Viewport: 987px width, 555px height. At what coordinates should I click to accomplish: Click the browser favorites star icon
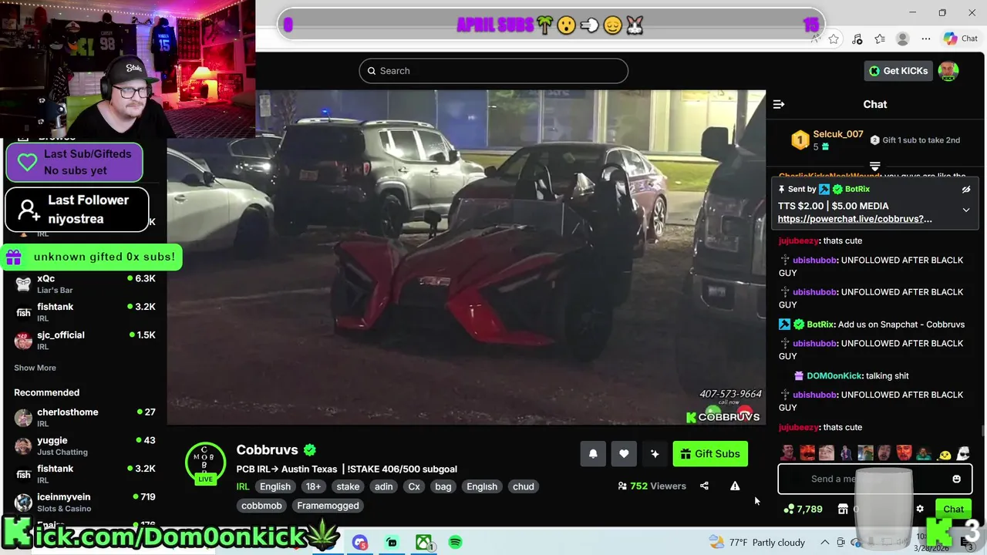[x=834, y=39]
